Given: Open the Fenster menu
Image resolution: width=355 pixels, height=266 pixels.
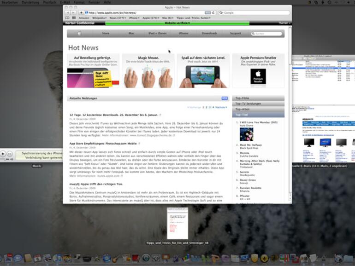Looking at the screenshot, I should click(x=94, y=2).
